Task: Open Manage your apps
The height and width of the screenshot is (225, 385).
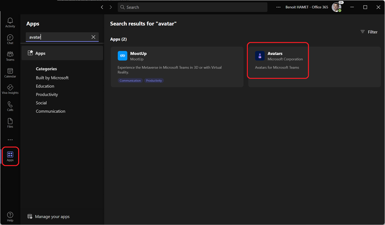Action: click(52, 216)
